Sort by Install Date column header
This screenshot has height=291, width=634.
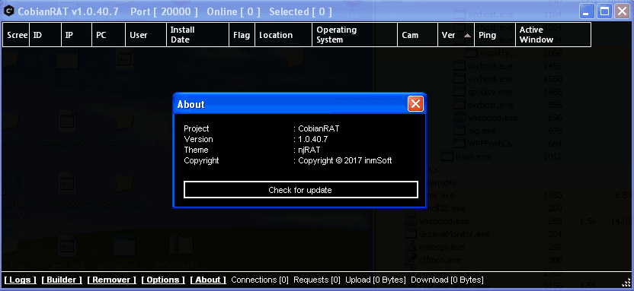click(197, 35)
